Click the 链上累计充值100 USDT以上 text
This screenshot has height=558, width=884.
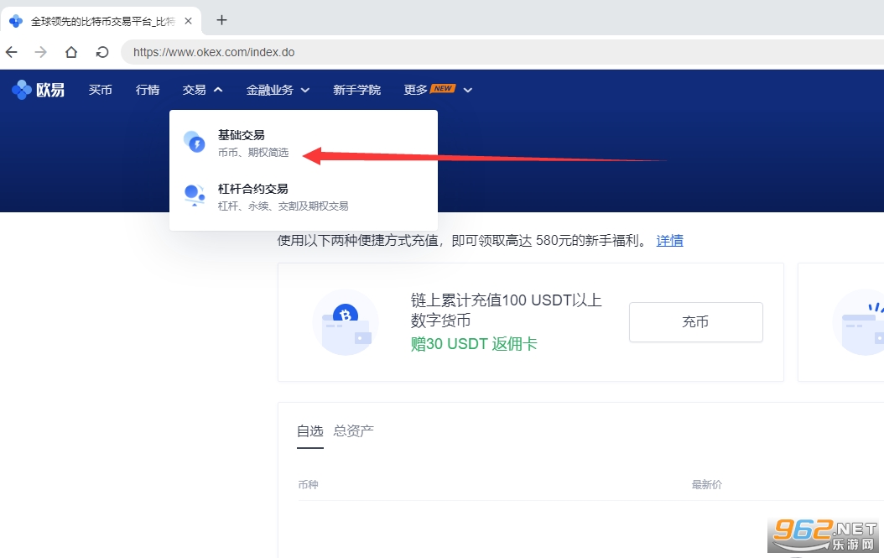(507, 300)
